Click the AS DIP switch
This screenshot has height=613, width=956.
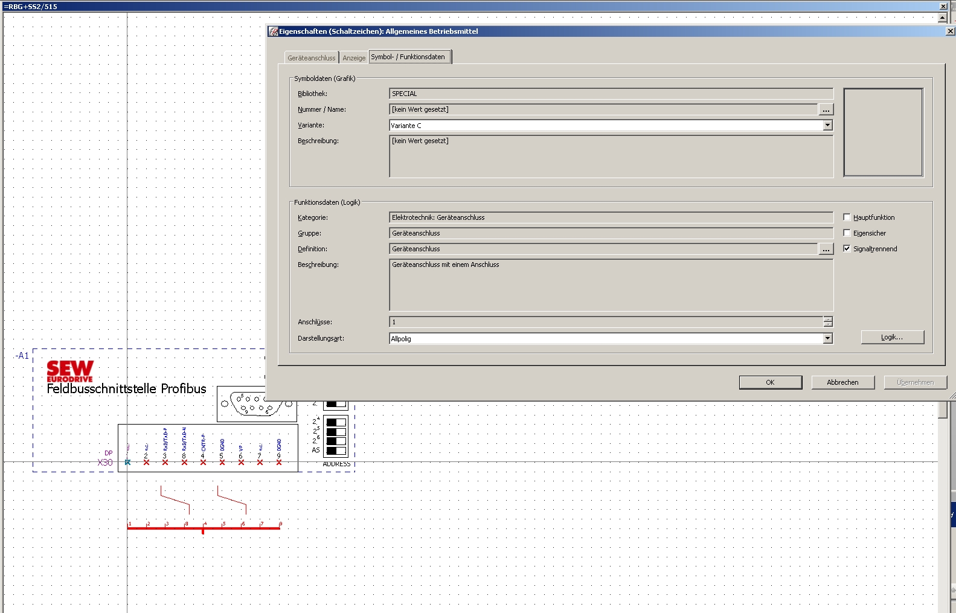coord(336,451)
